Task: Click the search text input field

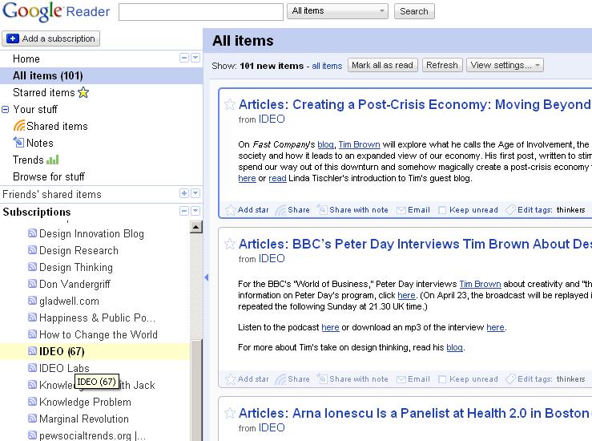Action: pos(201,12)
